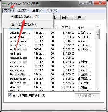Select the dllhost.ex... process
108x112 pixels.
(x=52, y=83)
